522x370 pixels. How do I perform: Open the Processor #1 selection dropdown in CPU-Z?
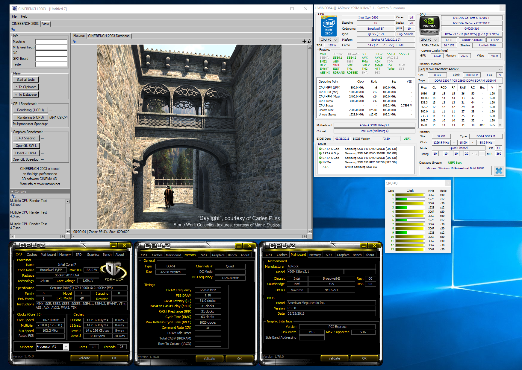[66, 347]
